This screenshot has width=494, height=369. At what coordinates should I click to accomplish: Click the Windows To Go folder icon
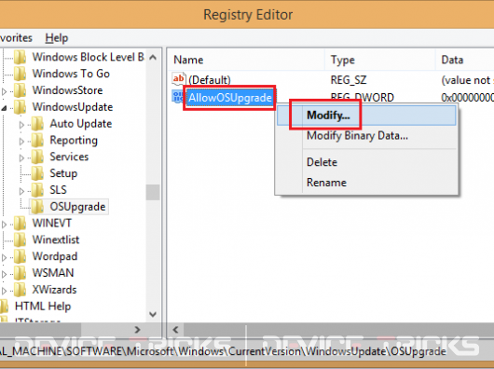pos(21,74)
